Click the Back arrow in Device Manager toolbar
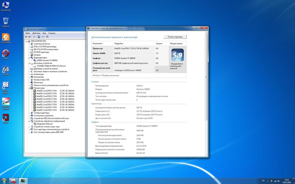The height and width of the screenshot is (184, 295). (x=26, y=37)
